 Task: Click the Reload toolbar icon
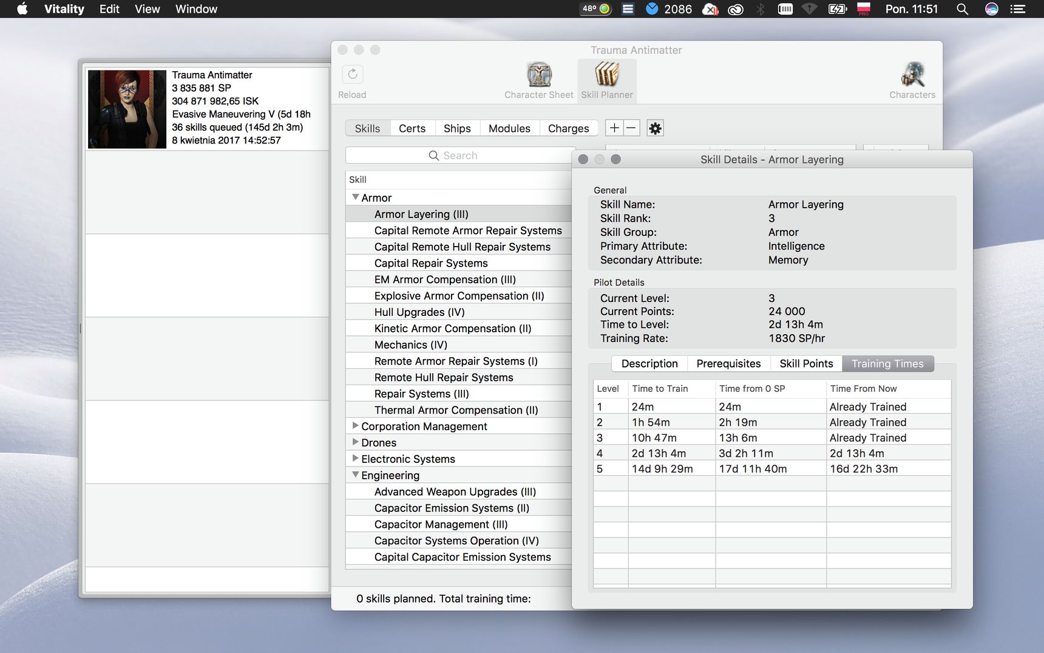[x=353, y=75]
